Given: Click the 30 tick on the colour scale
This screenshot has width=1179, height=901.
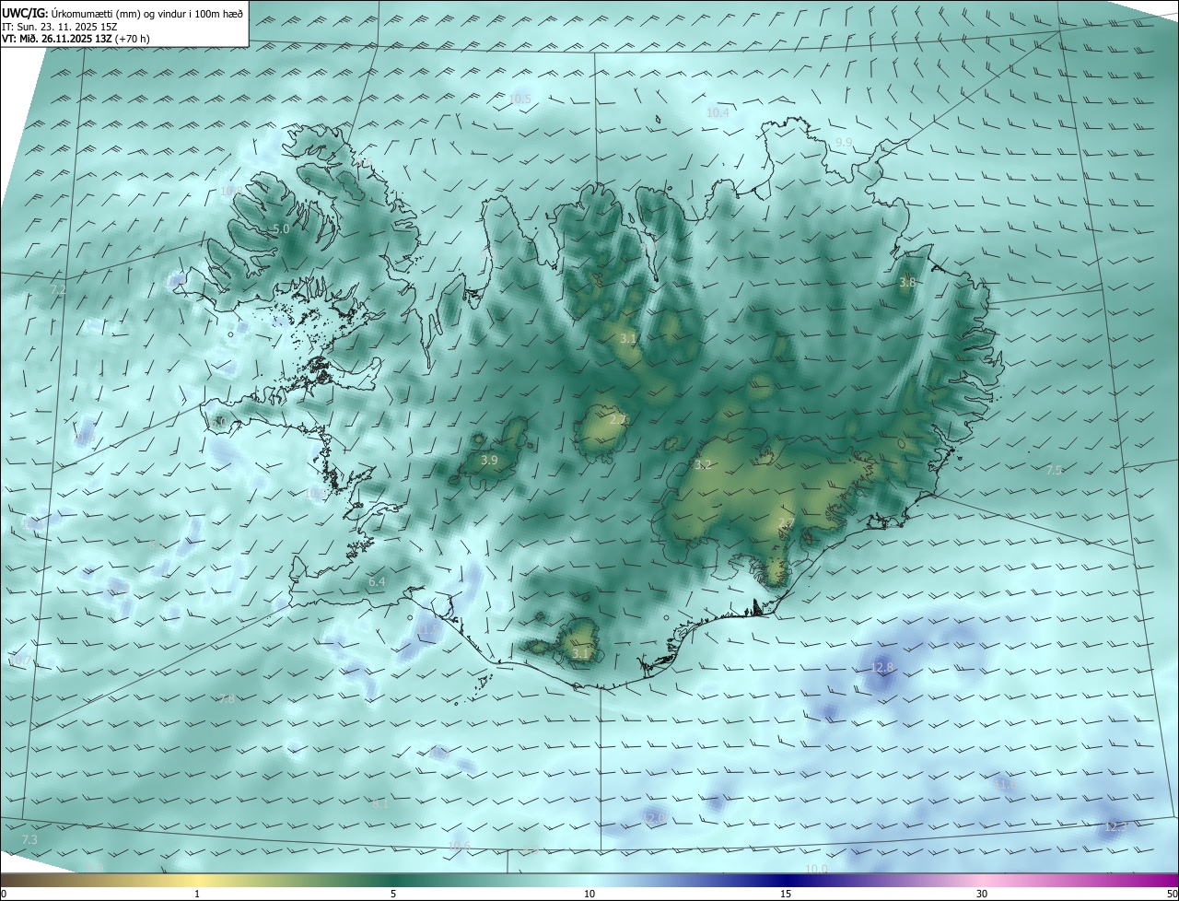Looking at the screenshot, I should click(x=982, y=894).
